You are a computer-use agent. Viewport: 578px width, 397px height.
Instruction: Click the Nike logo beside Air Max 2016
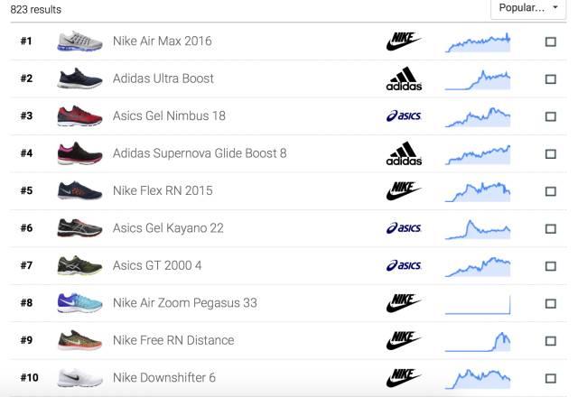pos(404,42)
